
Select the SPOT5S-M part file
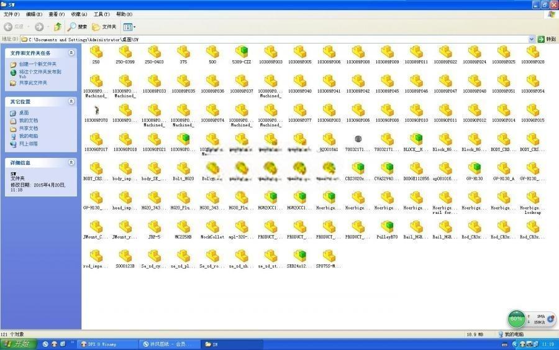[x=329, y=257]
